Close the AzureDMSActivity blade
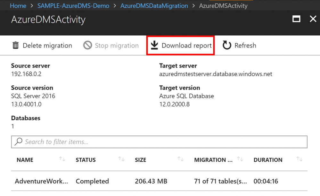Screen dimensions: 320x196 point(313,19)
